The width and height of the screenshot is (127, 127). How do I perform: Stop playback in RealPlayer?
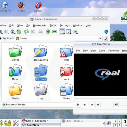point(84,105)
